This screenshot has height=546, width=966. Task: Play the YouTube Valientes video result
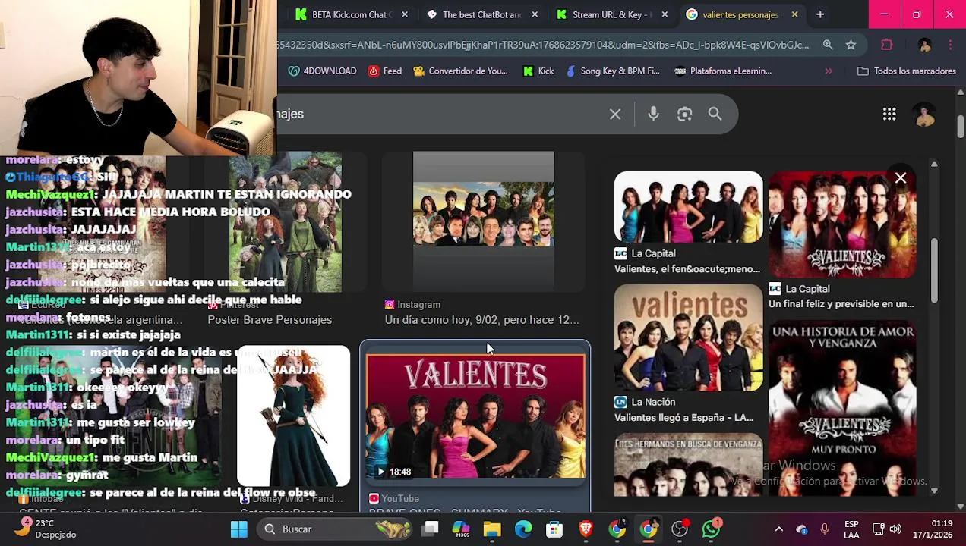click(x=475, y=416)
